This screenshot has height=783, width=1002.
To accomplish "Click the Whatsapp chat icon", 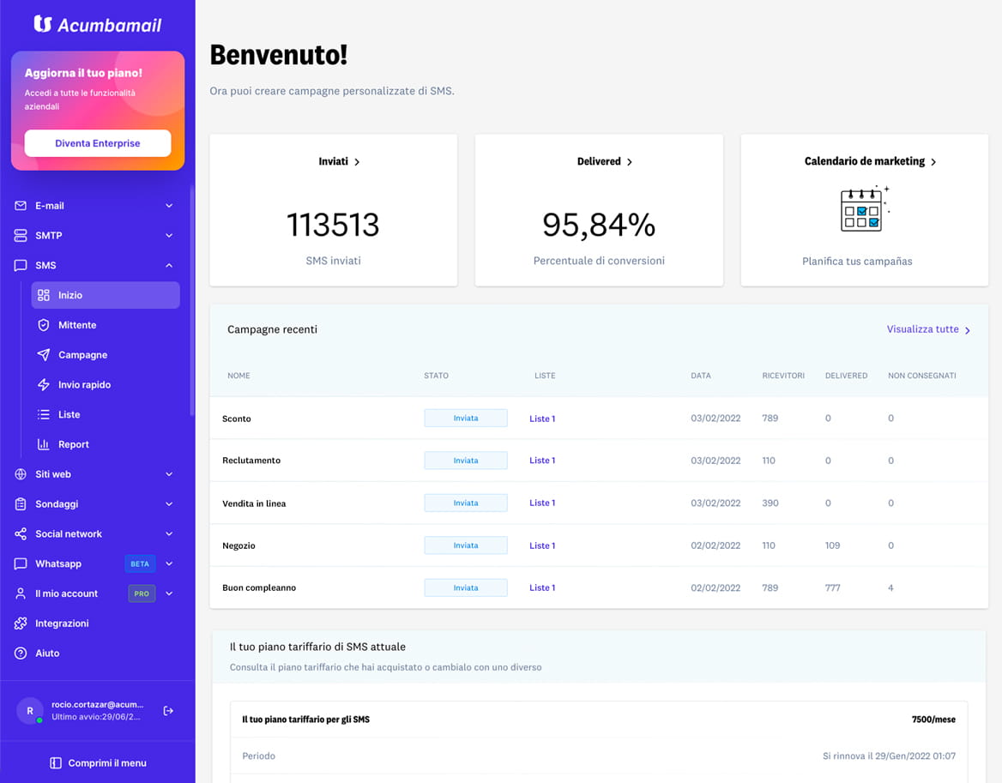I will (x=21, y=563).
